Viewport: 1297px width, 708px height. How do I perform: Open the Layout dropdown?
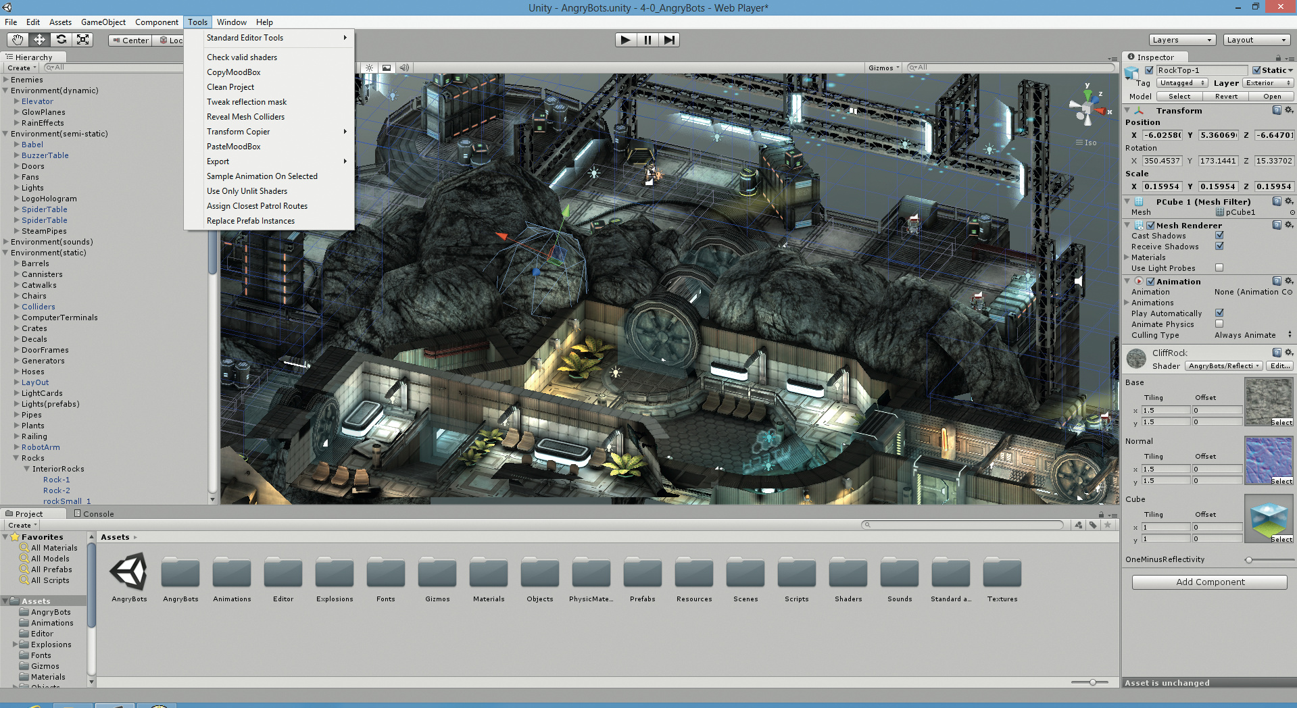1256,40
